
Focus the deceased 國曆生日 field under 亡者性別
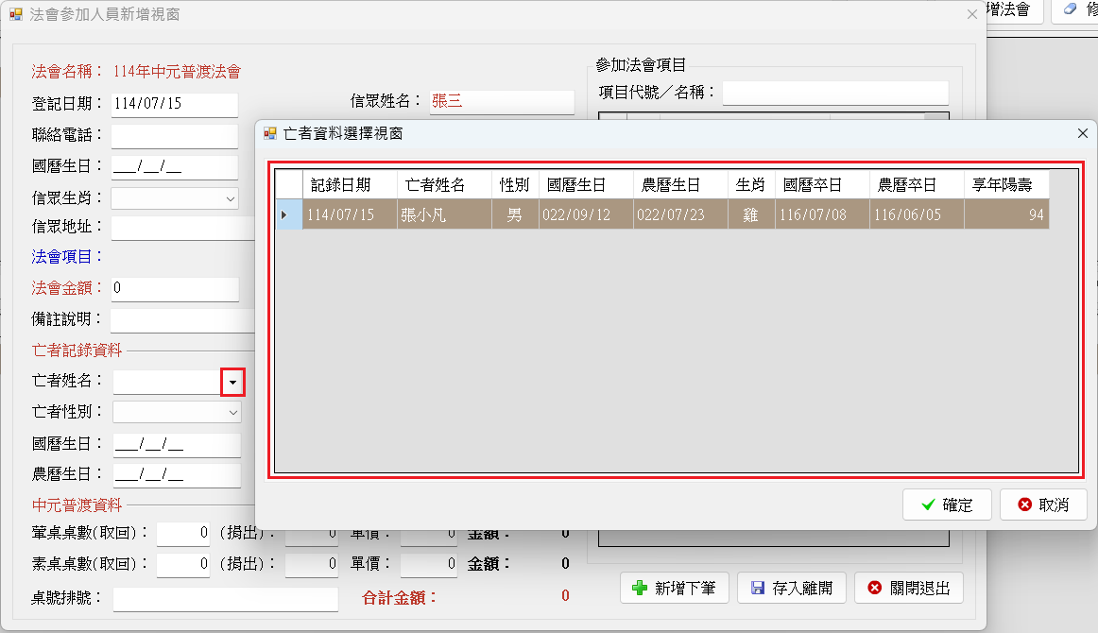point(177,445)
